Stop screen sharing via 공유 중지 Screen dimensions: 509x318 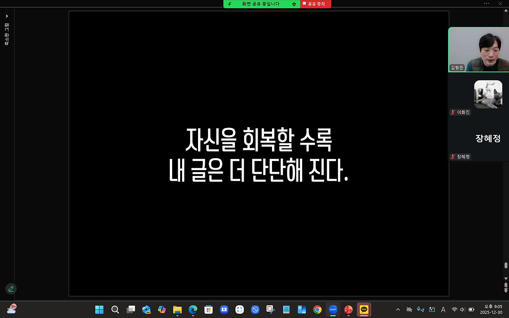click(315, 4)
